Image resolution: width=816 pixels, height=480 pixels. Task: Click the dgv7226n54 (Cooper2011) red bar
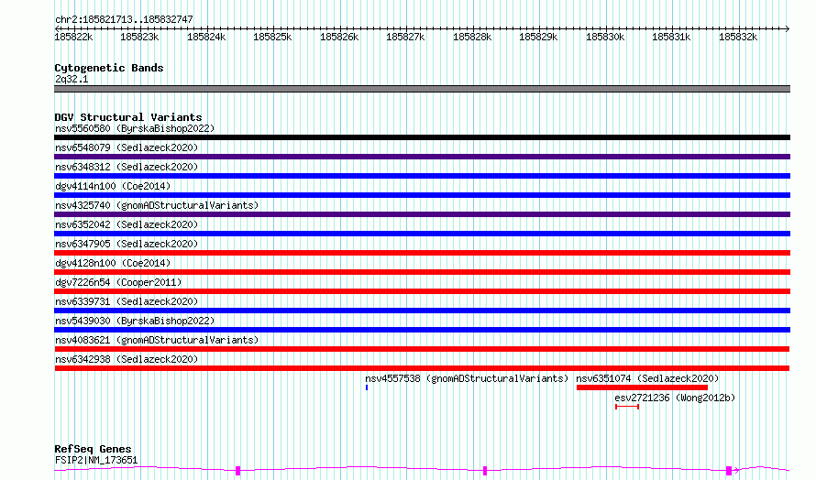(422, 291)
